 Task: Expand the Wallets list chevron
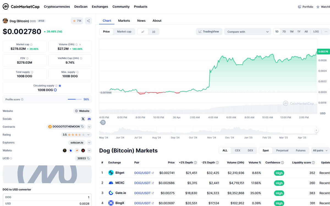point(89,150)
